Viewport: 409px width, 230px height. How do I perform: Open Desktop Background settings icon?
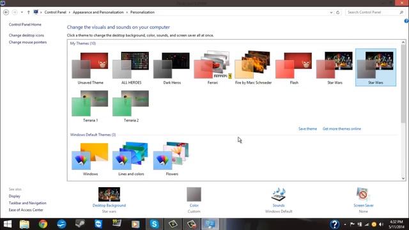coord(109,194)
